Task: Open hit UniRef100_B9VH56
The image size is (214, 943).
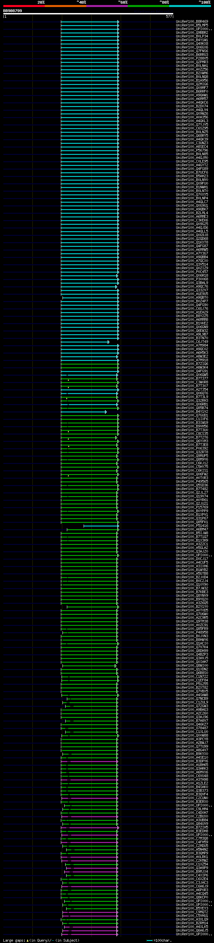Action: [x=192, y=426]
